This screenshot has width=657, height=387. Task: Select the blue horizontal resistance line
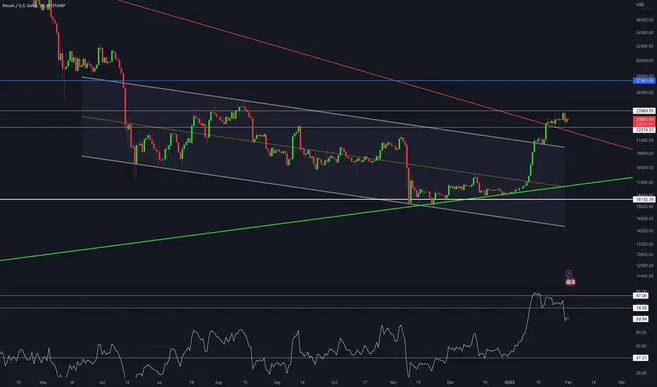pos(317,81)
